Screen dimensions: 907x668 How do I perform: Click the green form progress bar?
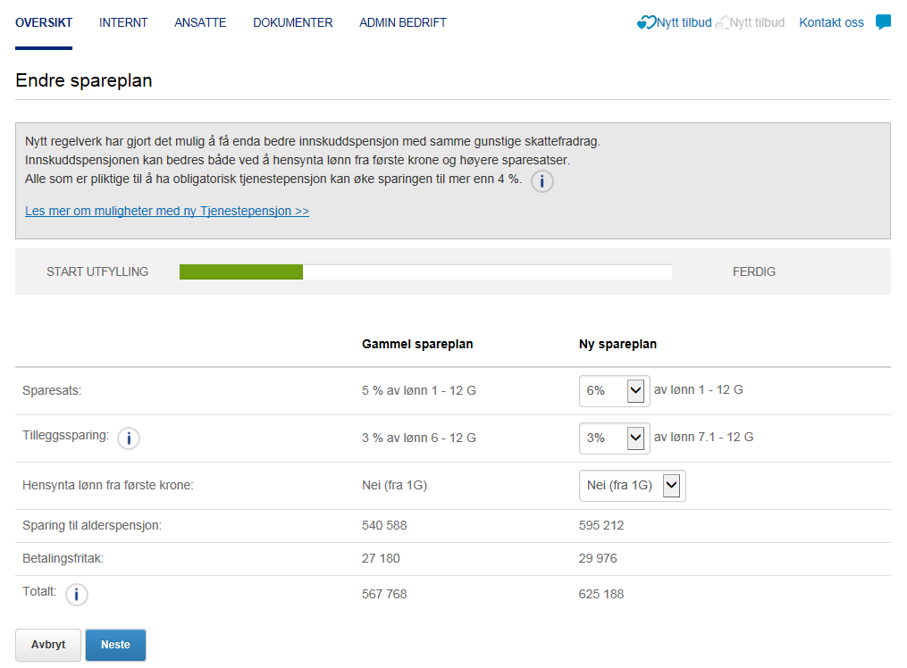pos(241,272)
